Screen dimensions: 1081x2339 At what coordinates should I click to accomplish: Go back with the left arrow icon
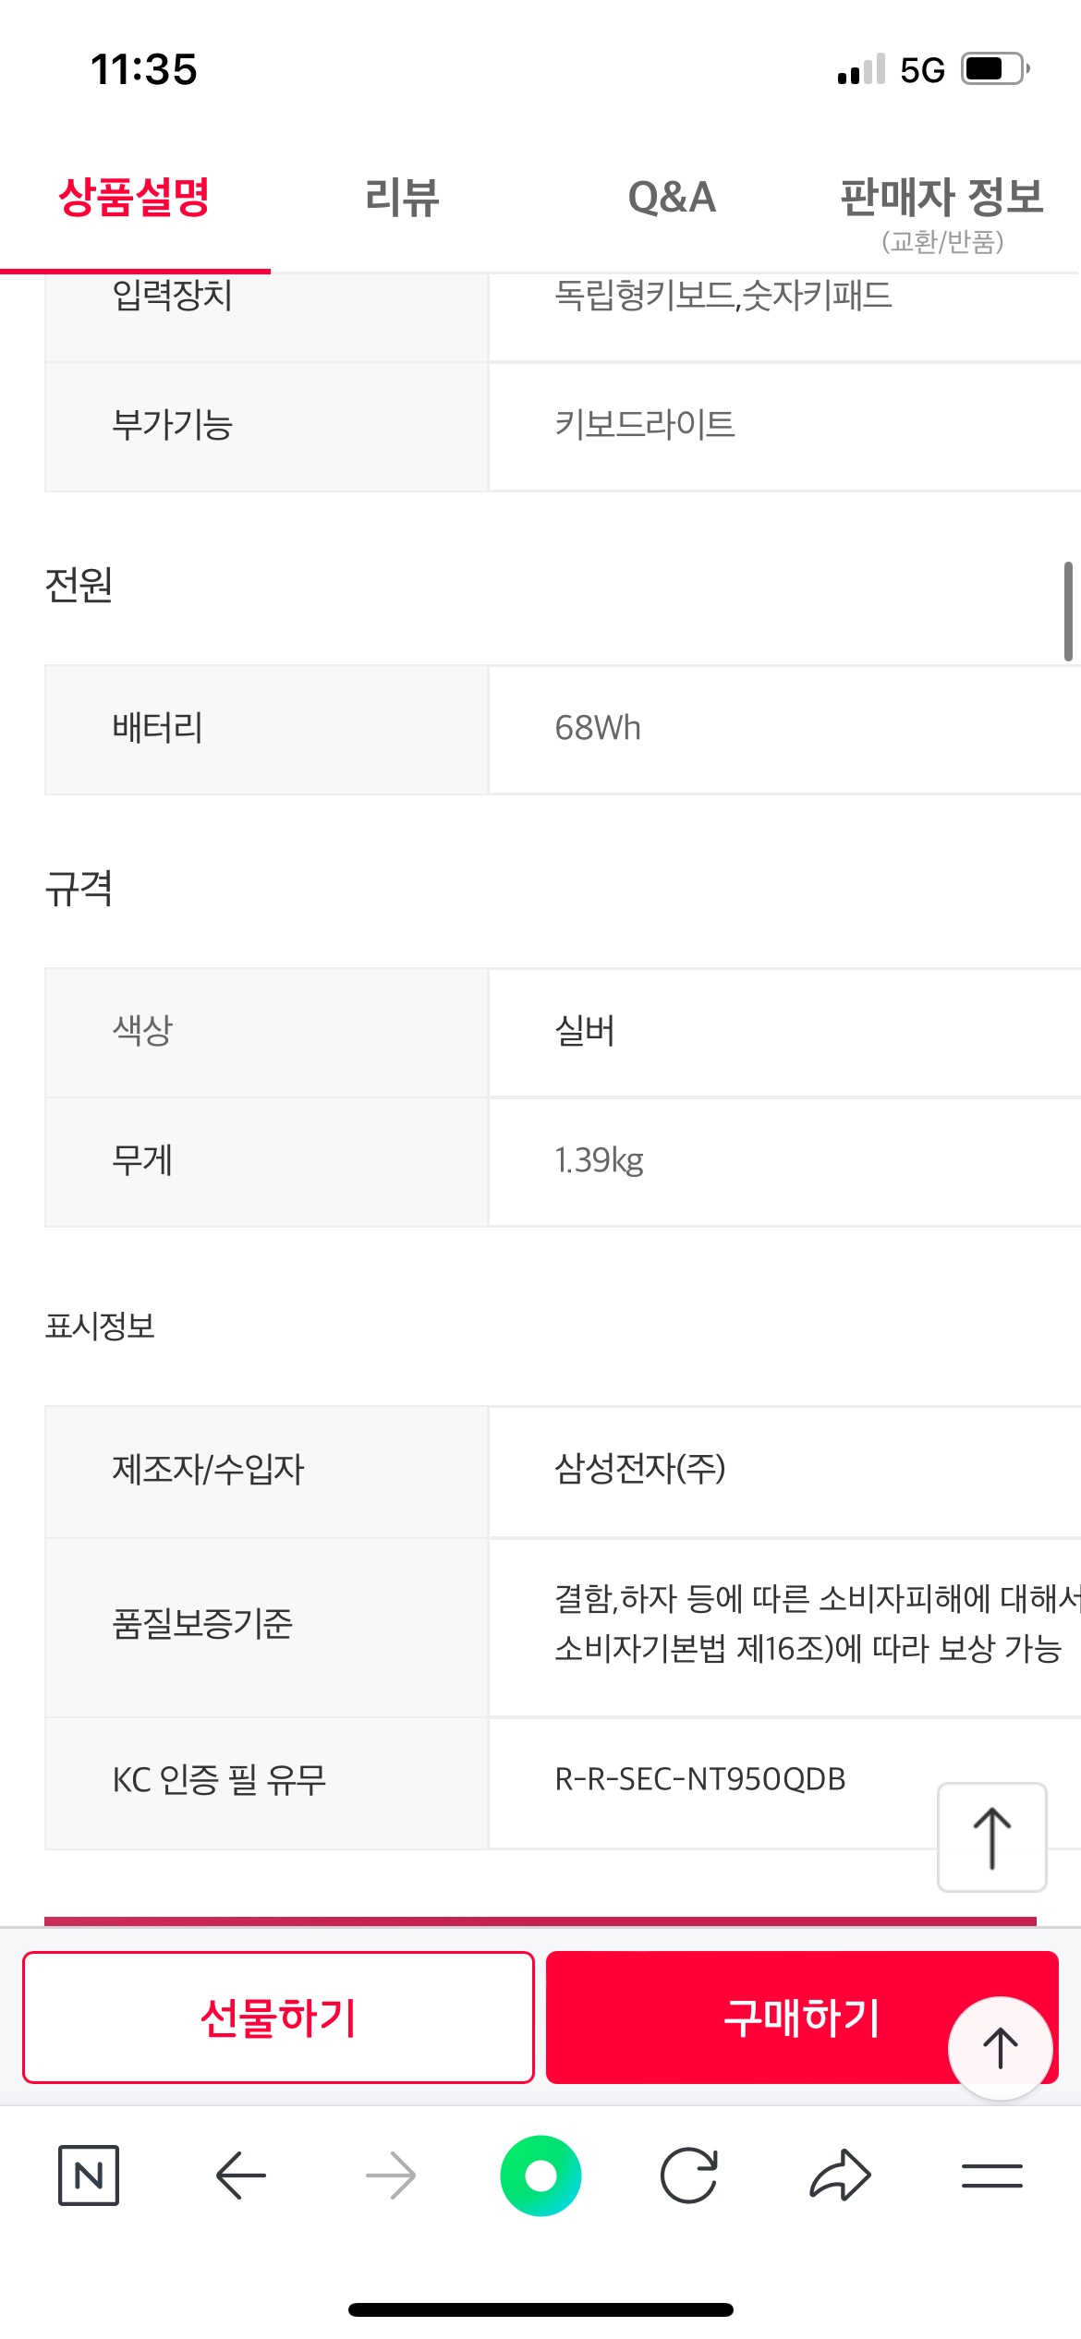(x=240, y=2175)
